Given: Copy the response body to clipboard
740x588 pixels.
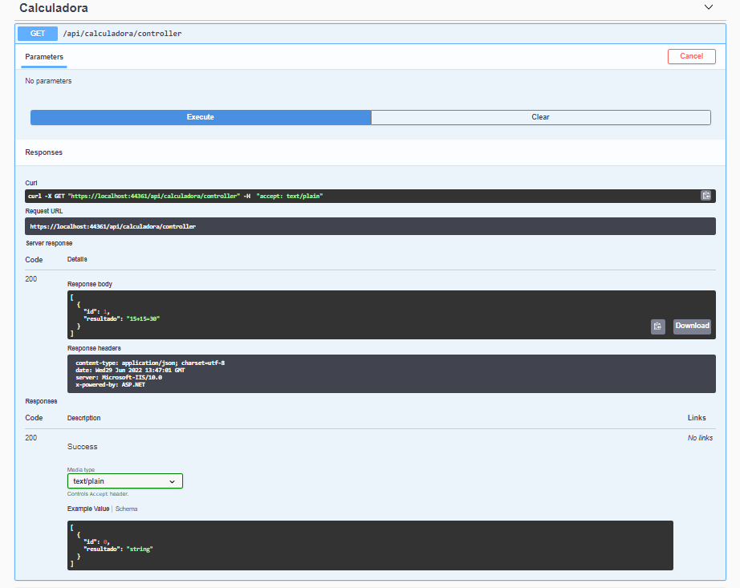Looking at the screenshot, I should coord(657,326).
